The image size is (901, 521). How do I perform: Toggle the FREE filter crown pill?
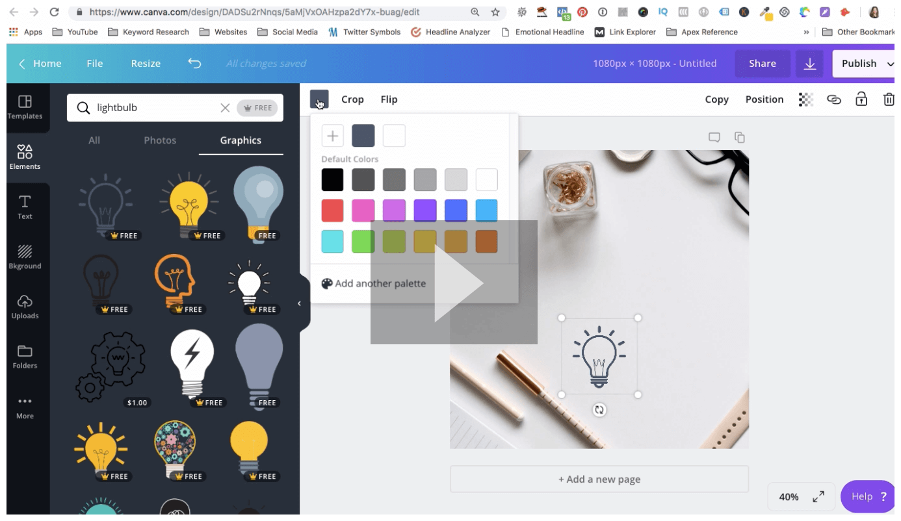tap(257, 108)
